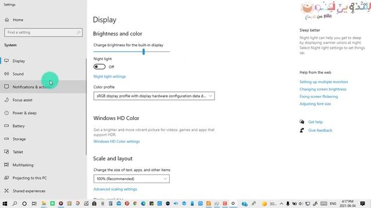This screenshot has height=208, width=371.
Task: Open Power & sleep settings
Action: coord(42,113)
